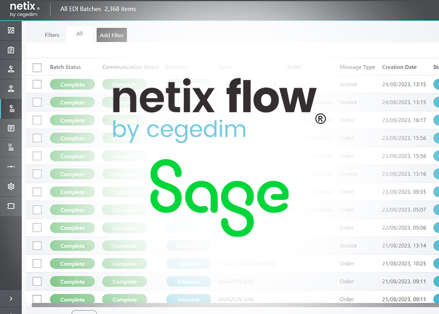Open the B-with-stack sidebar icon
Image resolution: width=439 pixels, height=314 pixels.
coord(11,147)
